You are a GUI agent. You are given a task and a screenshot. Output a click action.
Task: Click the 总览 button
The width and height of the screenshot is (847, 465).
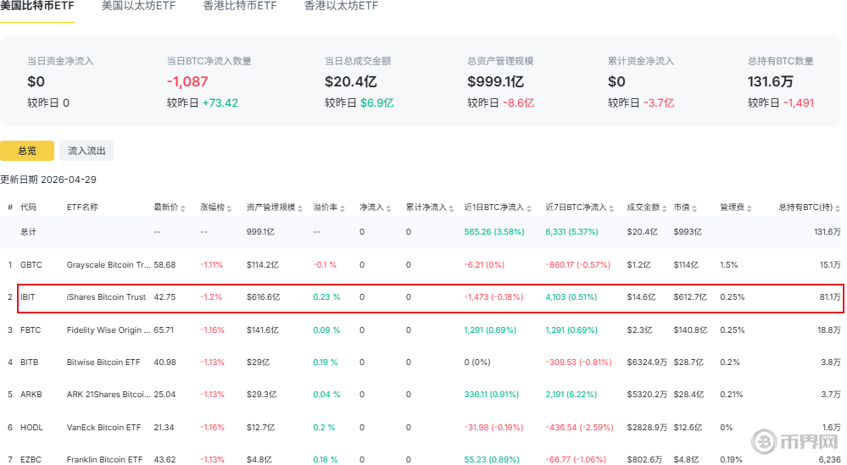tap(27, 151)
